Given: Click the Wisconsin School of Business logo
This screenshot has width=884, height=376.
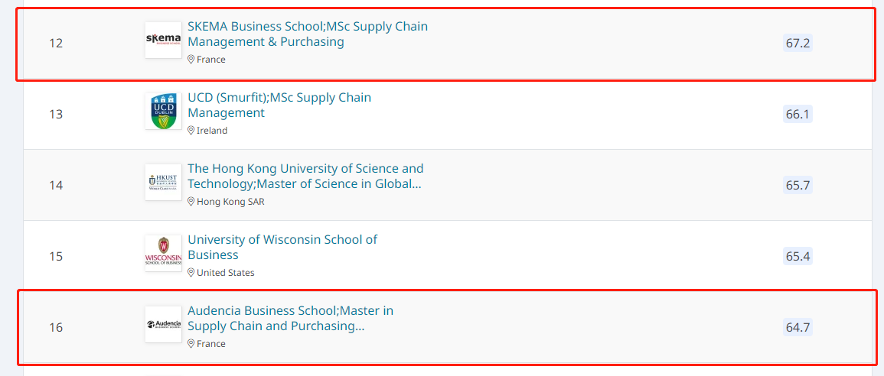Looking at the screenshot, I should click(x=163, y=254).
